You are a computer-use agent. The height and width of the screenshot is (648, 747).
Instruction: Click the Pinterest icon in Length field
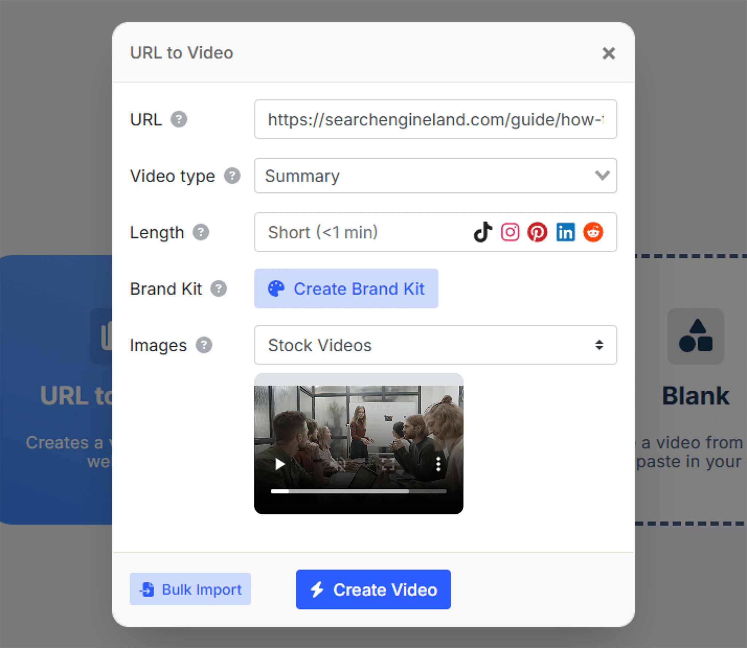pos(537,232)
